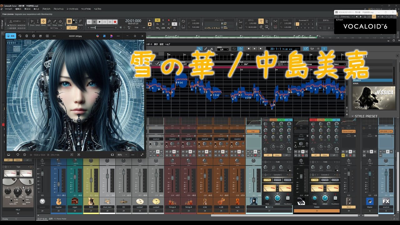Viewport: 400px width, 225px height.
Task: Pause playback in Cakewalk transport
Action: click(x=105, y=22)
